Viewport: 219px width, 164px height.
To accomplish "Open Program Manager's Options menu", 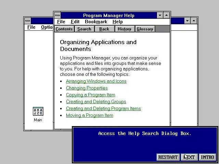I will (x=47, y=27).
